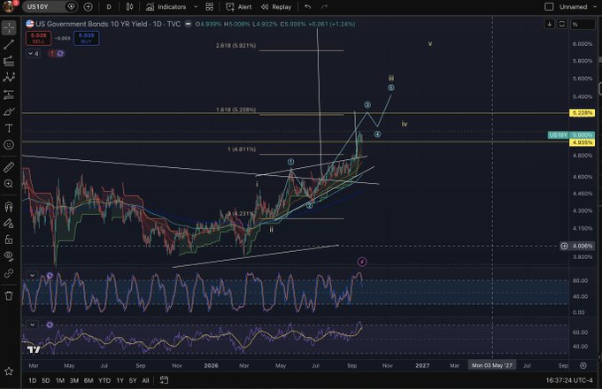Toggle lock all drawings
Viewport: 602px width, 389px height.
point(9,240)
